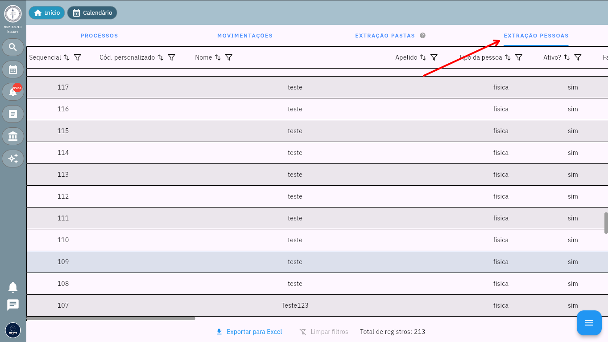Toggle sort on Sequencial column
Viewport: 608px width, 342px height.
click(x=66, y=57)
